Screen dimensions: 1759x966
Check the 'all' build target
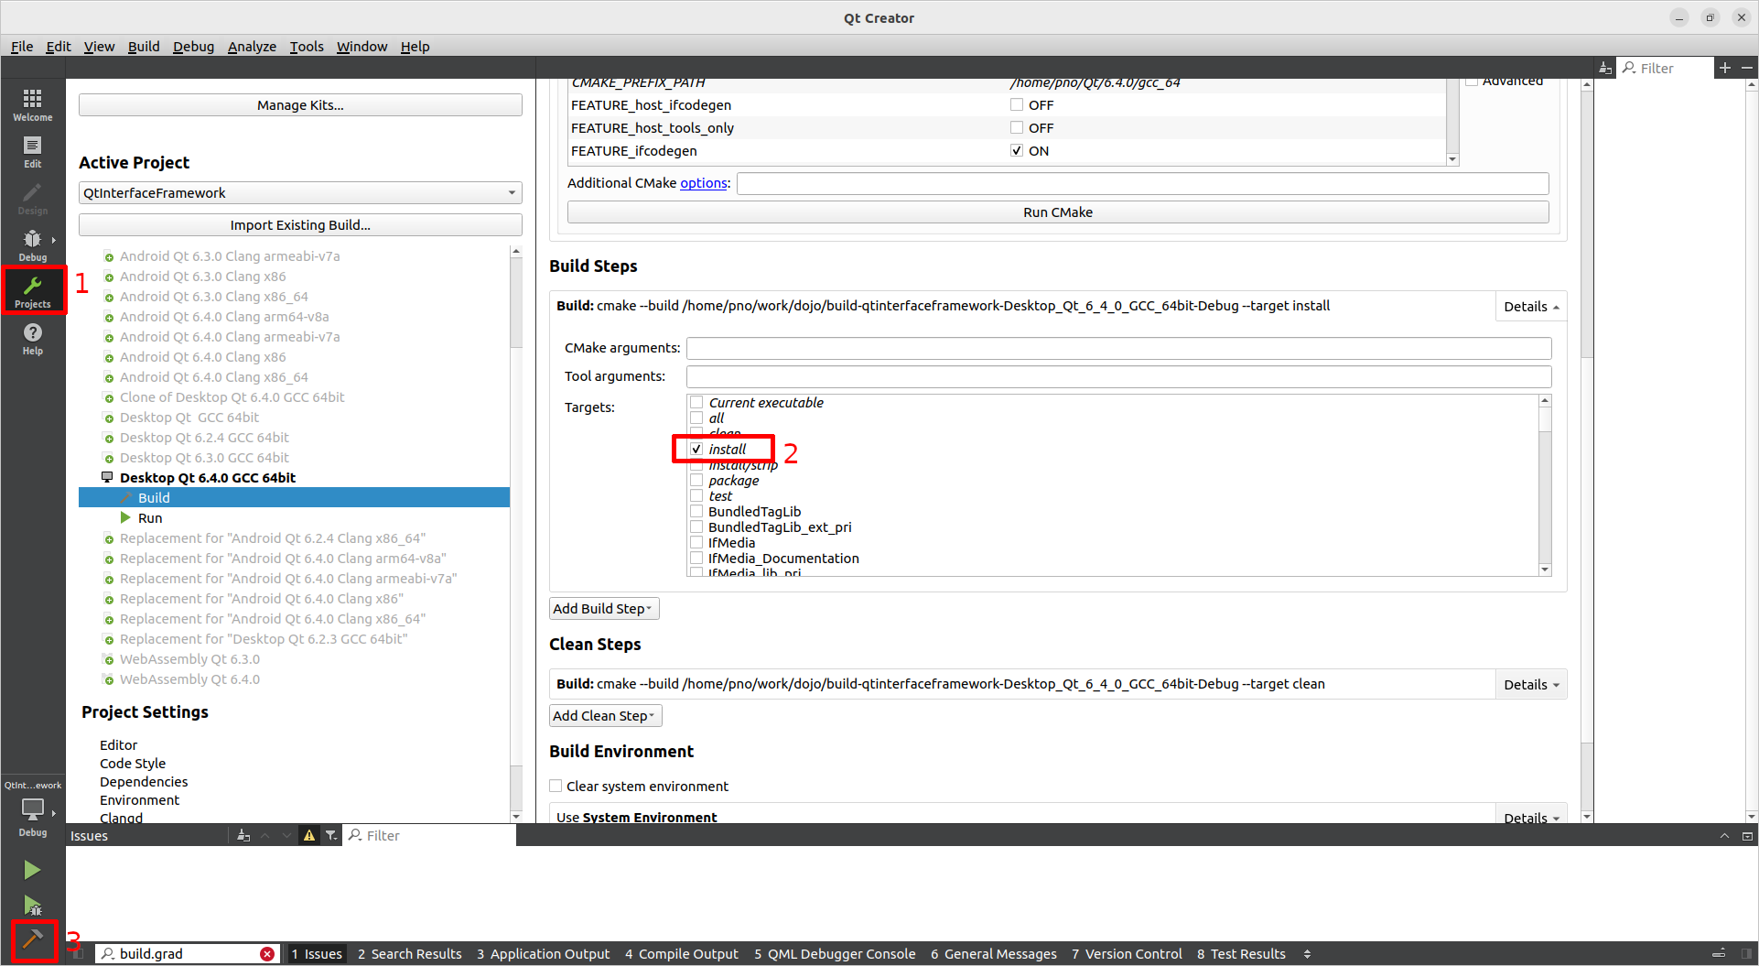tap(696, 418)
